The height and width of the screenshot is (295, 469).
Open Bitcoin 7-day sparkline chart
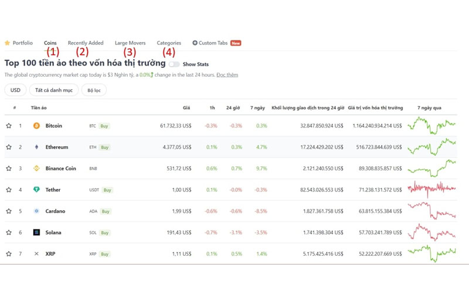[431, 125]
